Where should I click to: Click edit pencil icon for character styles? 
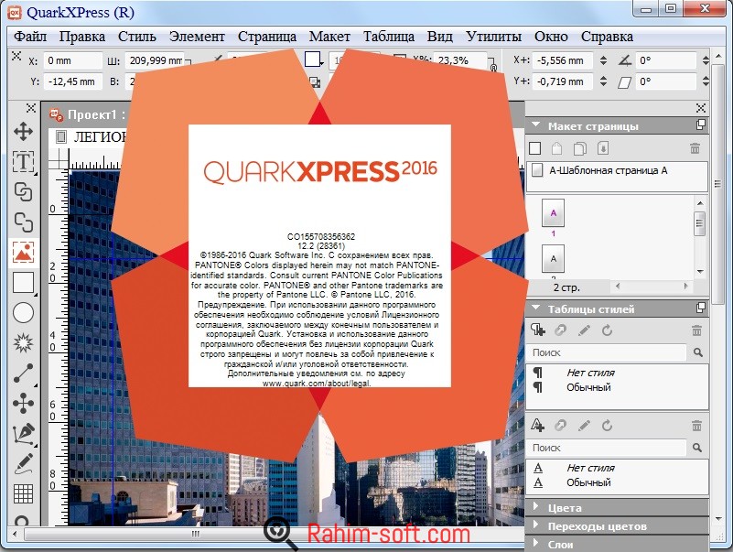click(584, 426)
